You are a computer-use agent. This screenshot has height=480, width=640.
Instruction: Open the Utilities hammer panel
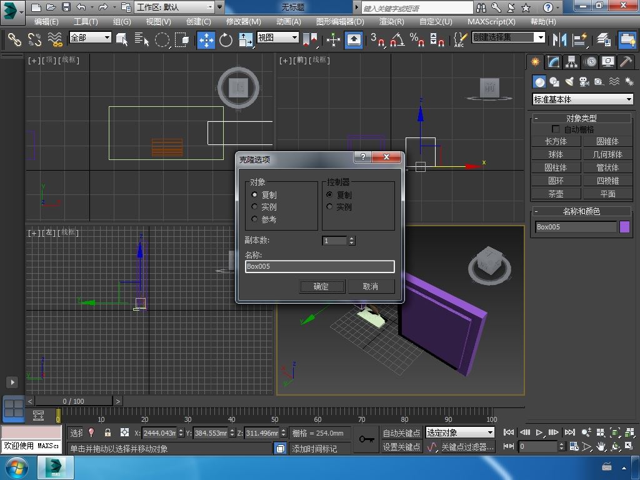pos(625,62)
